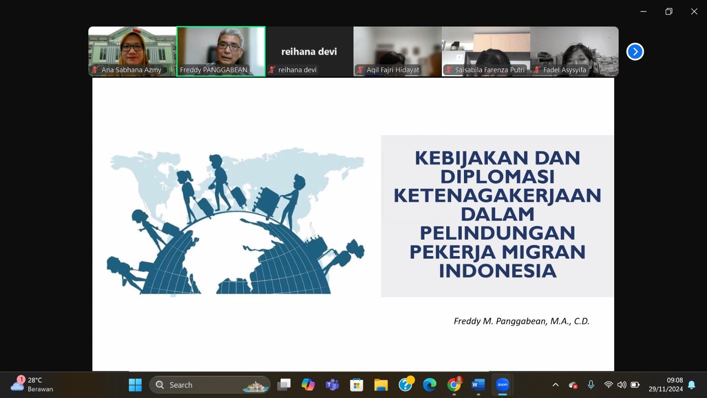Click the reihana devi participant tile

pos(309,51)
